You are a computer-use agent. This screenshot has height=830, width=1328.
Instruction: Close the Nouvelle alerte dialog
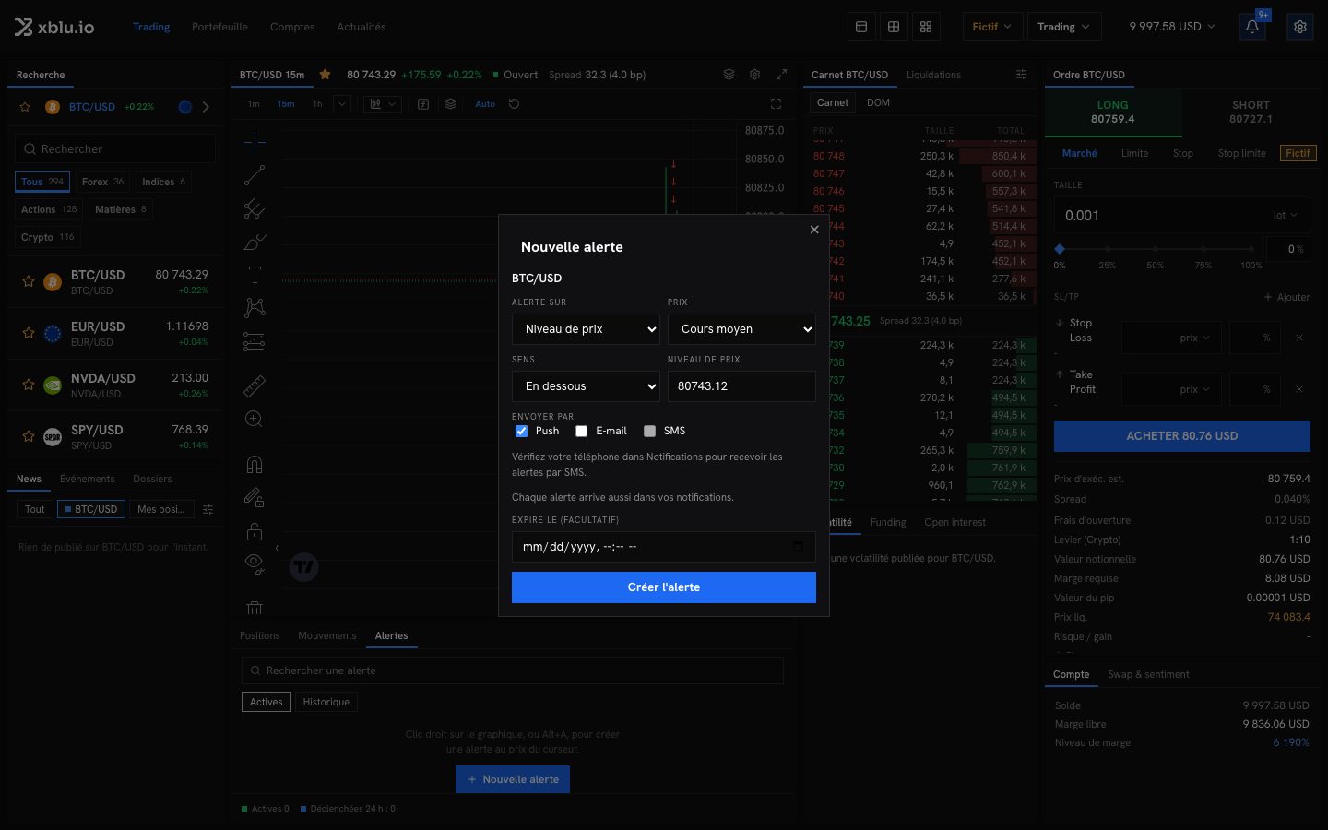click(814, 230)
